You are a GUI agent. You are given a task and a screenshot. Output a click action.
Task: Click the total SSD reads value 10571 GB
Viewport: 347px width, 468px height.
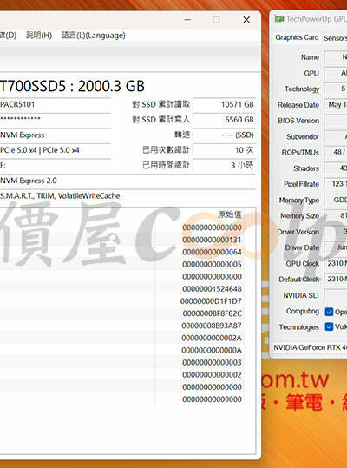(225, 104)
